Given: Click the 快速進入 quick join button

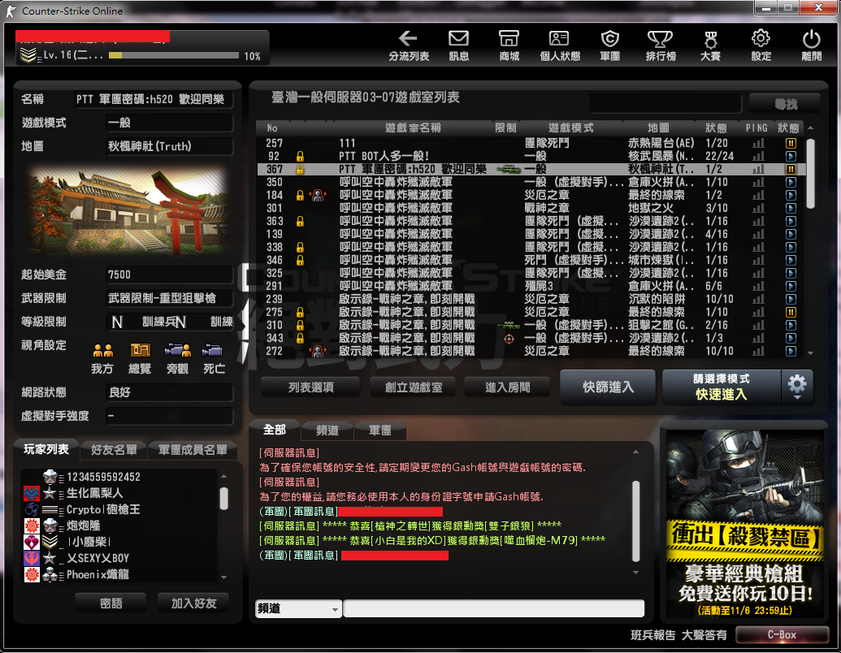Looking at the screenshot, I should 722,387.
